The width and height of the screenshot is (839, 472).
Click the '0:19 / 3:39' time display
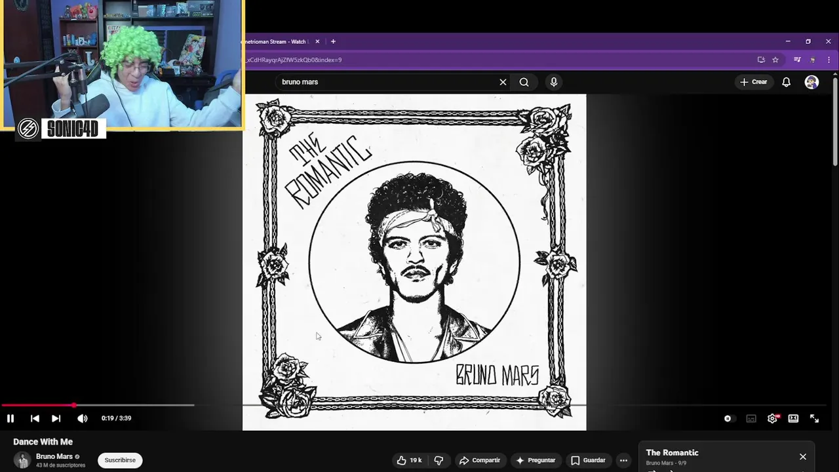point(116,418)
